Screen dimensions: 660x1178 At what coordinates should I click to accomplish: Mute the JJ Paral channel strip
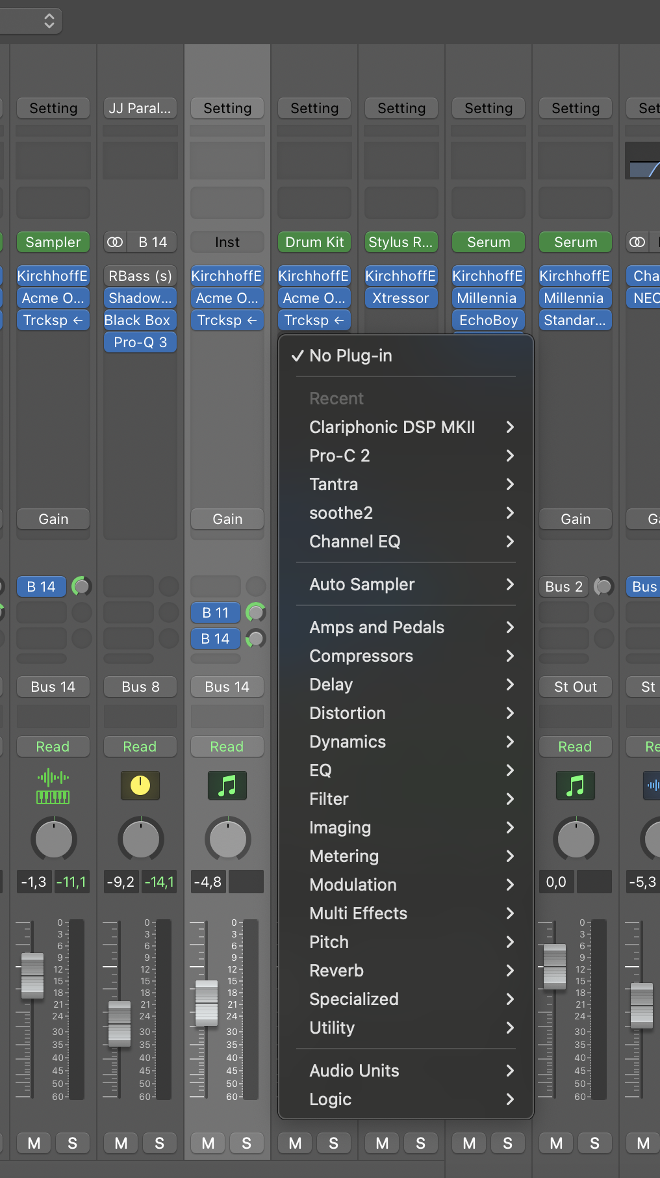[x=121, y=1143]
